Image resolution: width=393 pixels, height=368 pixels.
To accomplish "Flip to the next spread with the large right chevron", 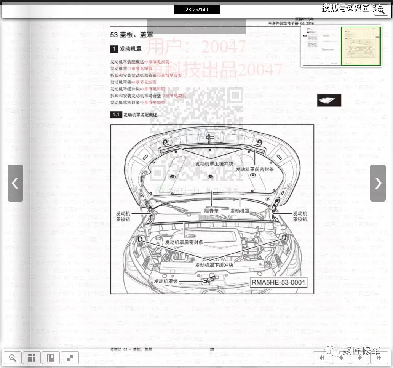I will [378, 183].
